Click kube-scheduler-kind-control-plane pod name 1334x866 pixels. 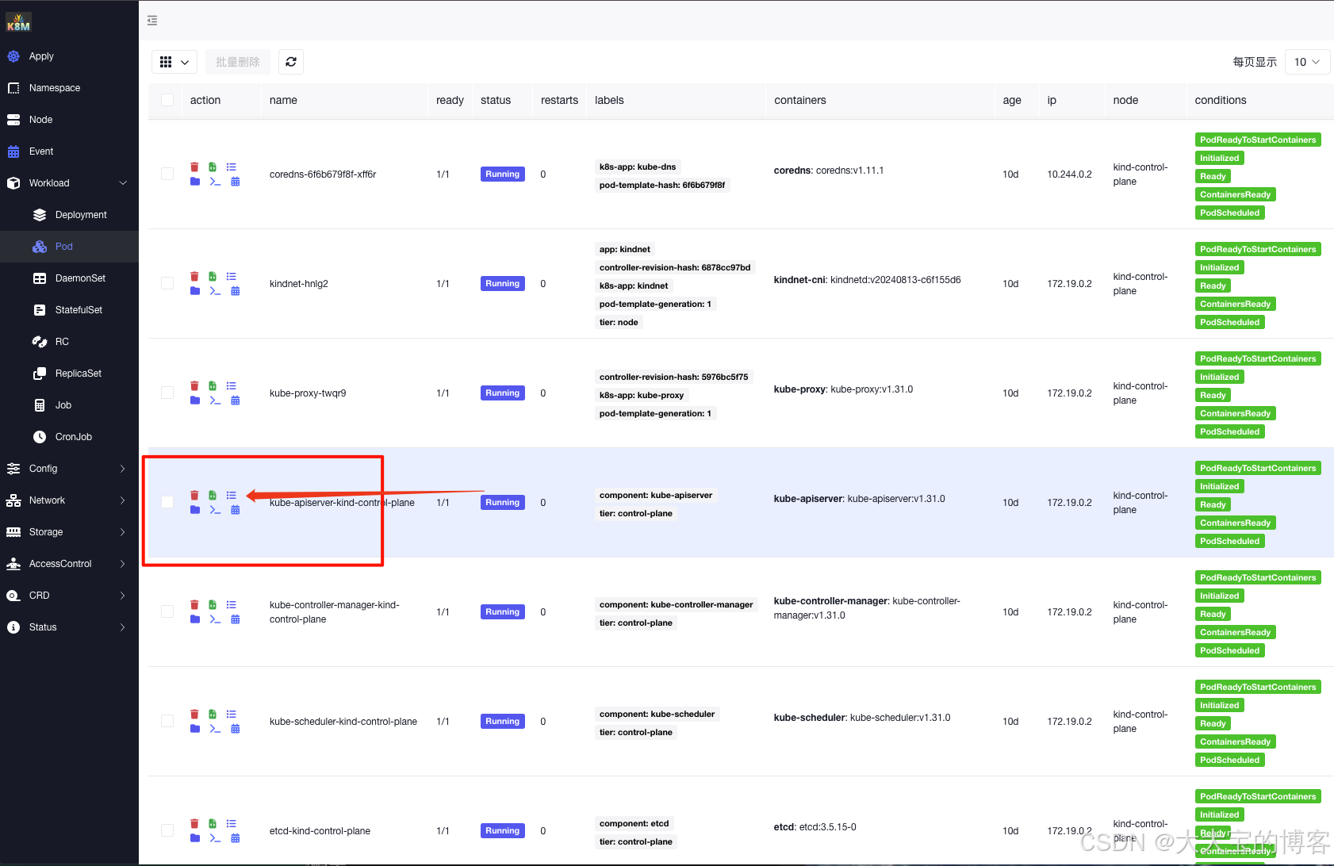point(343,722)
